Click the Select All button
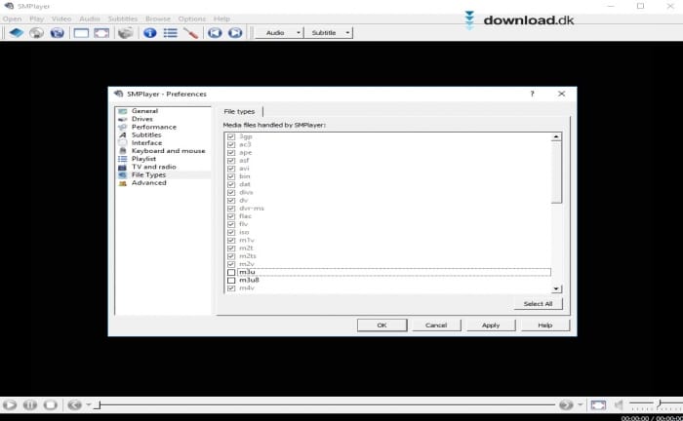The image size is (683, 421). 538,304
